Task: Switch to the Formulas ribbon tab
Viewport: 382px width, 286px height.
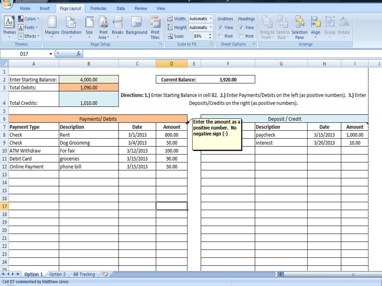Action: click(98, 8)
